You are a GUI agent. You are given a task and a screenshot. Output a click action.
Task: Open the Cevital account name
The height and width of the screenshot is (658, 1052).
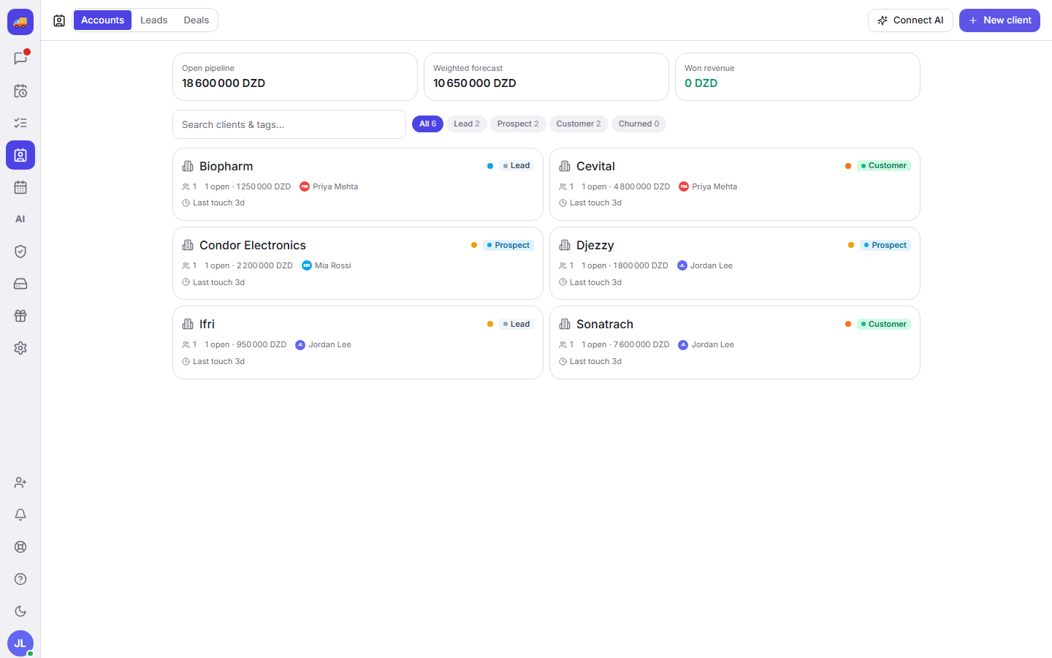click(x=595, y=167)
